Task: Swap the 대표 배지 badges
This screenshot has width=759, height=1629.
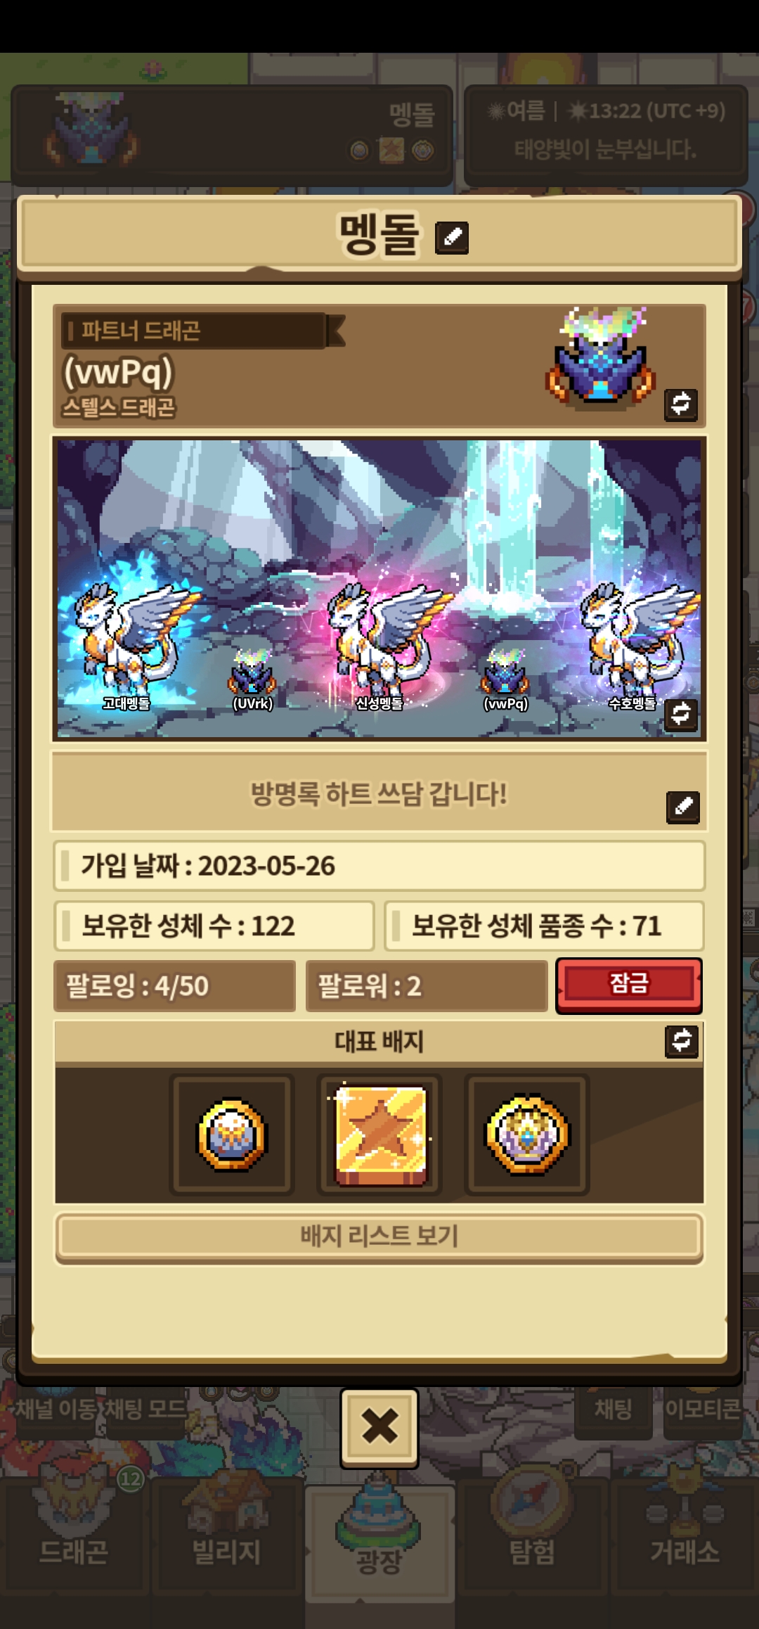Action: [682, 1041]
